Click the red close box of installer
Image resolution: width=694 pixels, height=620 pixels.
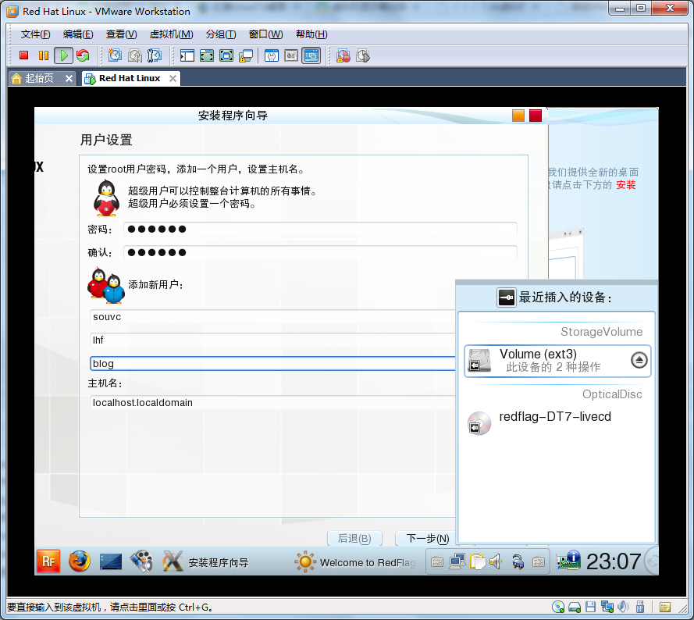click(536, 116)
